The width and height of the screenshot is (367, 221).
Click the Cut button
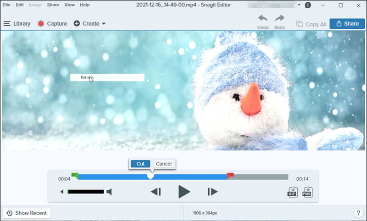tap(140, 164)
